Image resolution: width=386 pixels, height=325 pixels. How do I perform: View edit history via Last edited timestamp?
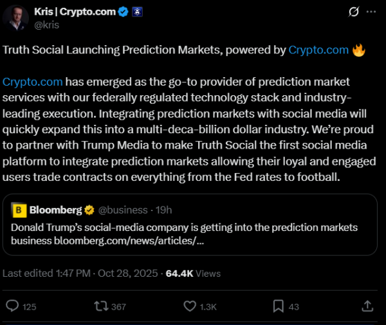[80, 273]
